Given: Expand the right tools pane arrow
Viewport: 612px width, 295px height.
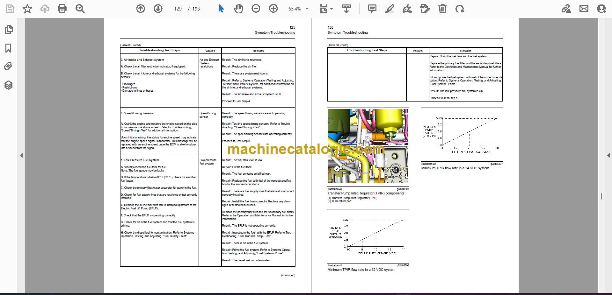Looking at the screenshot, I should [x=608, y=155].
